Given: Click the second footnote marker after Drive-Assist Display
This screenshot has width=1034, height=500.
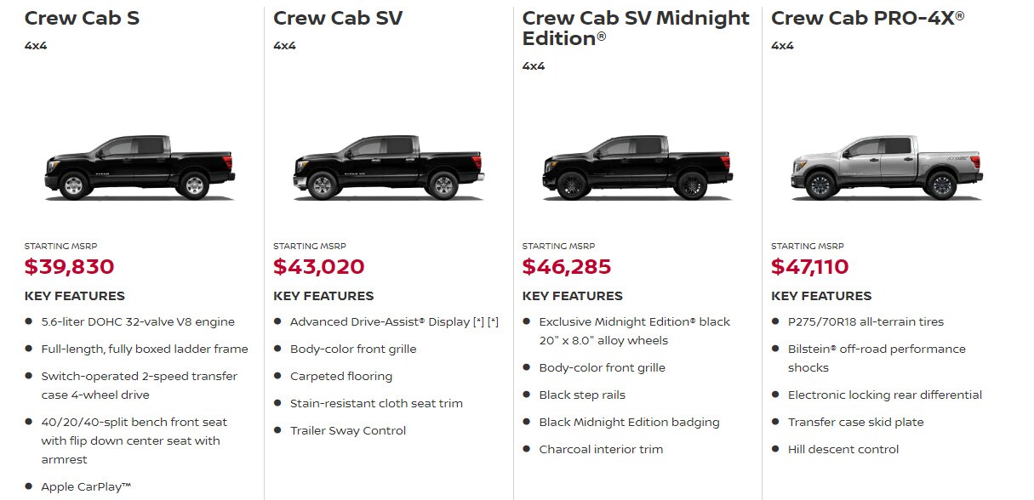Looking at the screenshot, I should click(x=493, y=322).
